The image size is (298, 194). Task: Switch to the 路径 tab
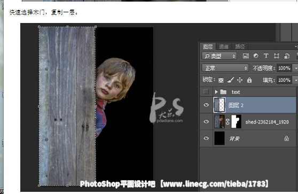coord(240,46)
